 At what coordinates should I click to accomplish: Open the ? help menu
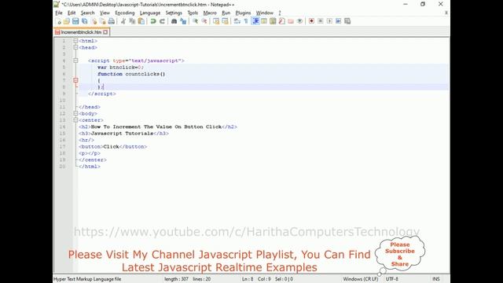coord(280,13)
